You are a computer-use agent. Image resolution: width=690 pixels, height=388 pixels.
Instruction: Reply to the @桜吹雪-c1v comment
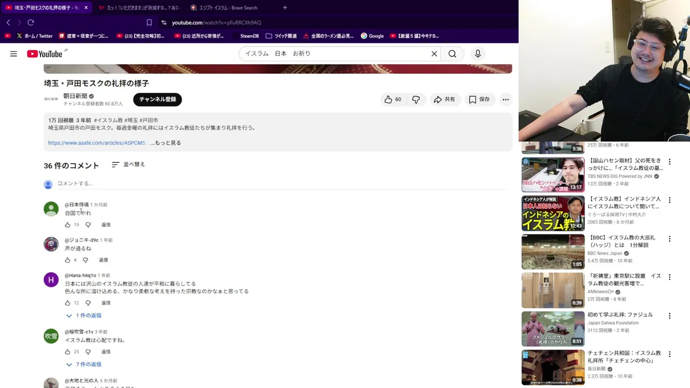coord(106,352)
